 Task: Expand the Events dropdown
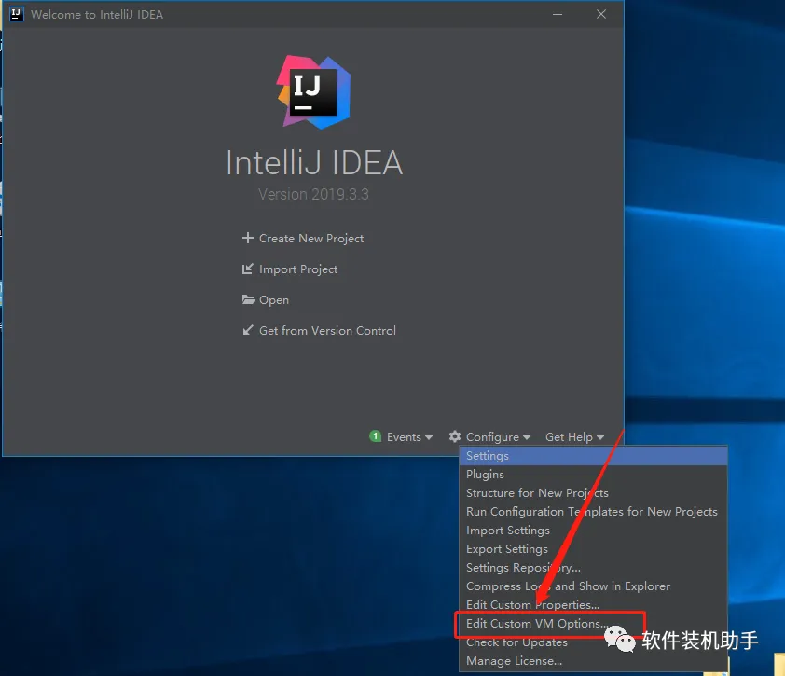click(409, 437)
